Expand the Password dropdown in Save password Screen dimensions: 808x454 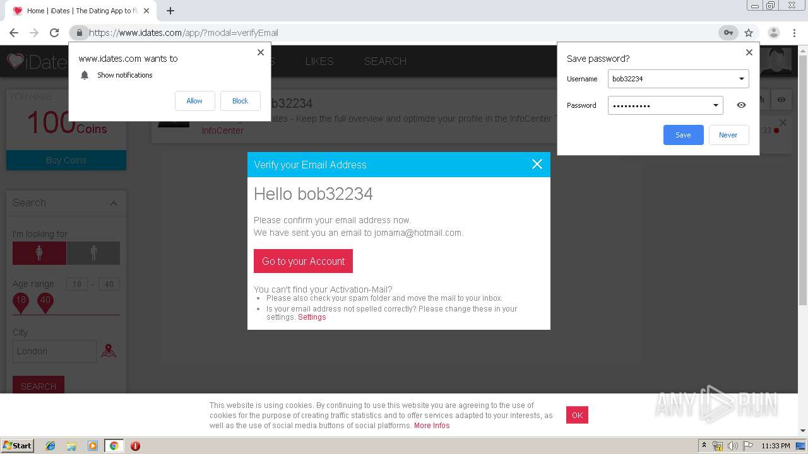pos(715,105)
